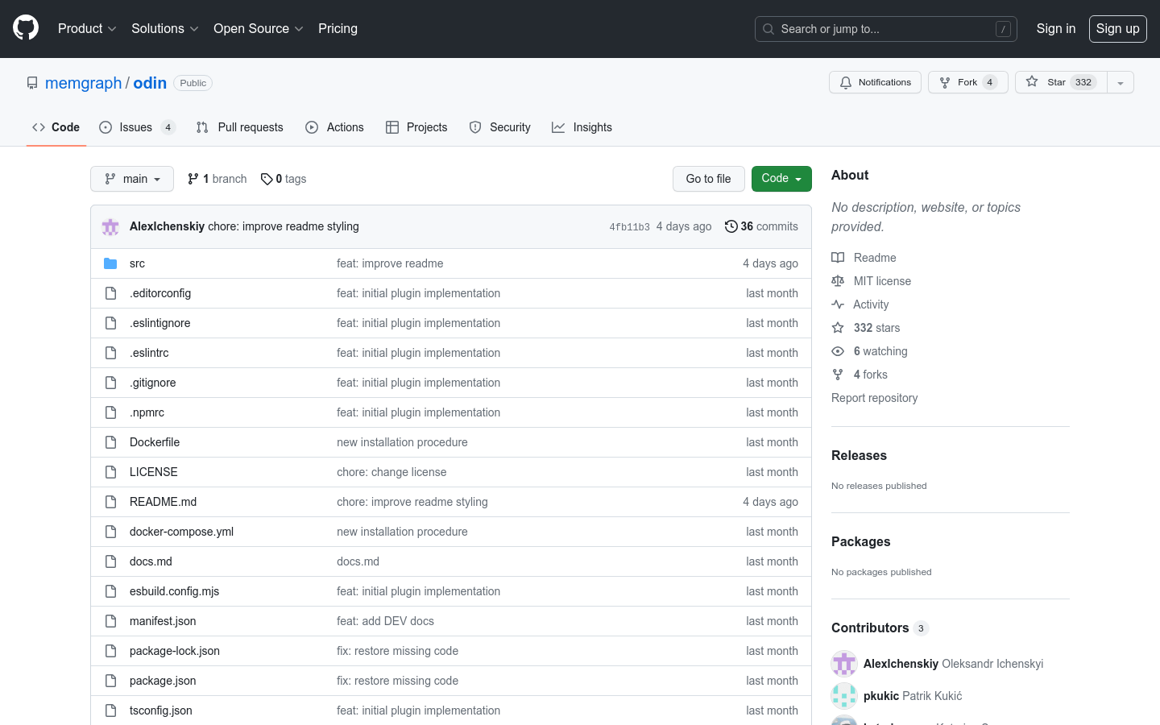Click the Readme book icon in About

coord(838,258)
